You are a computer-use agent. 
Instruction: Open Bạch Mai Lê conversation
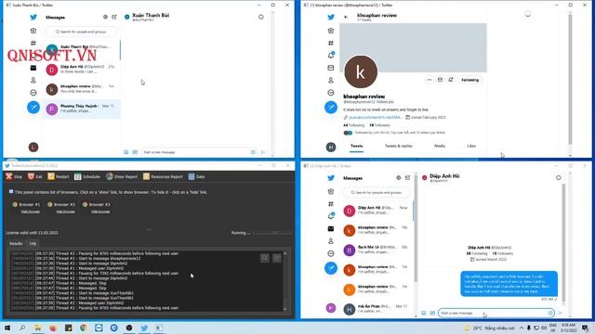point(376,250)
